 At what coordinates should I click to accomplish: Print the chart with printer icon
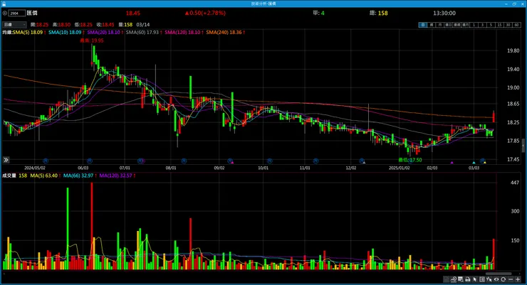click(467, 279)
